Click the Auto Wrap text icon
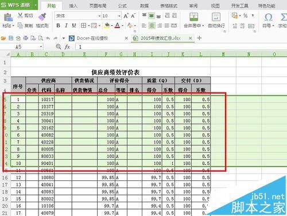287x216 pixels. (x=216, y=17)
